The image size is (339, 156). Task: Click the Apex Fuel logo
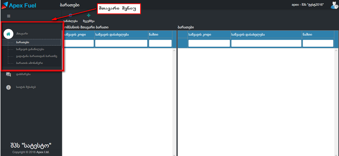[x=19, y=5]
